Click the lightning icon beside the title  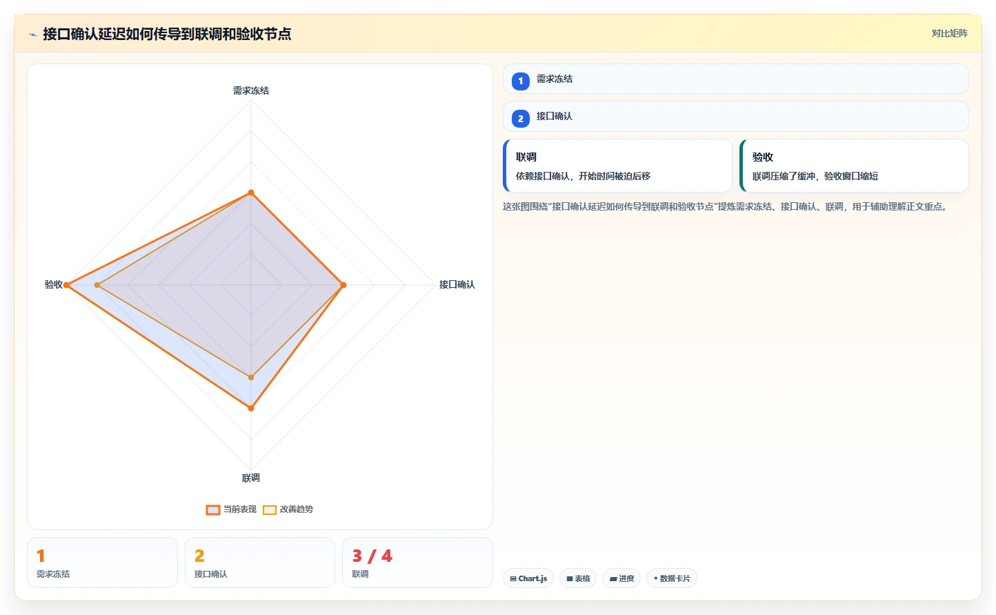coord(32,34)
